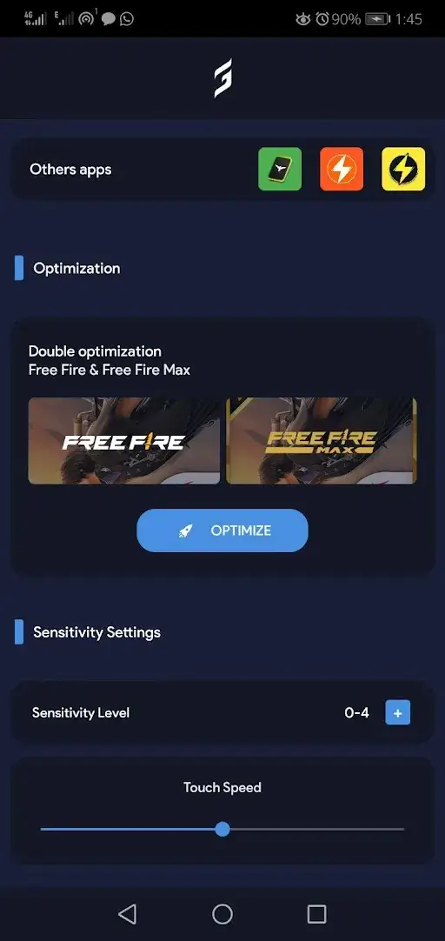Image resolution: width=445 pixels, height=941 pixels.
Task: Tap the alarm clock status icon
Action: tap(322, 19)
